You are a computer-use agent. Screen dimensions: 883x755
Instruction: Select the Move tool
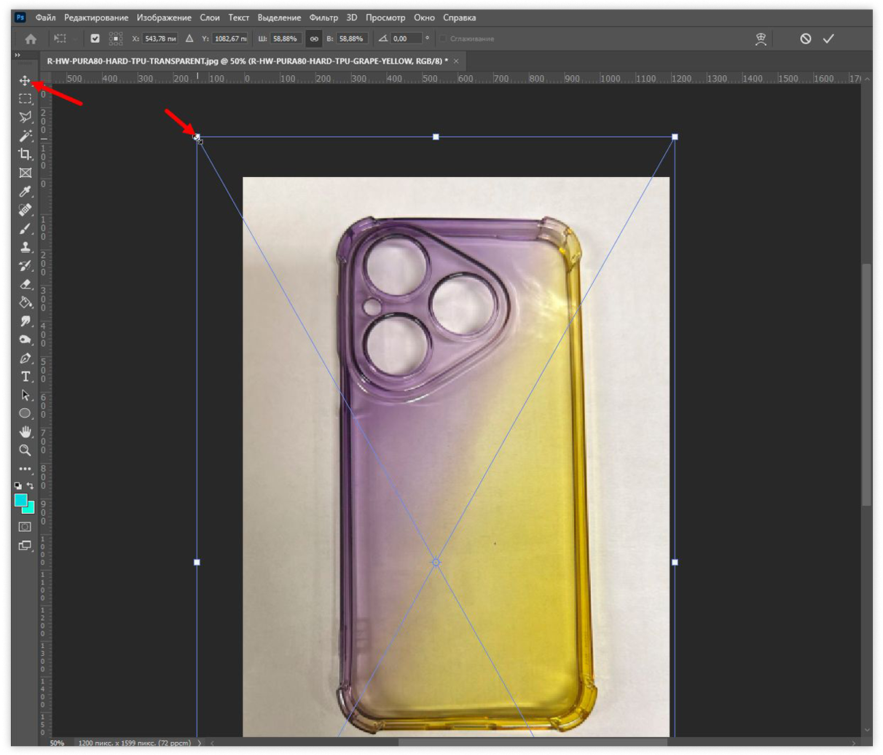25,81
